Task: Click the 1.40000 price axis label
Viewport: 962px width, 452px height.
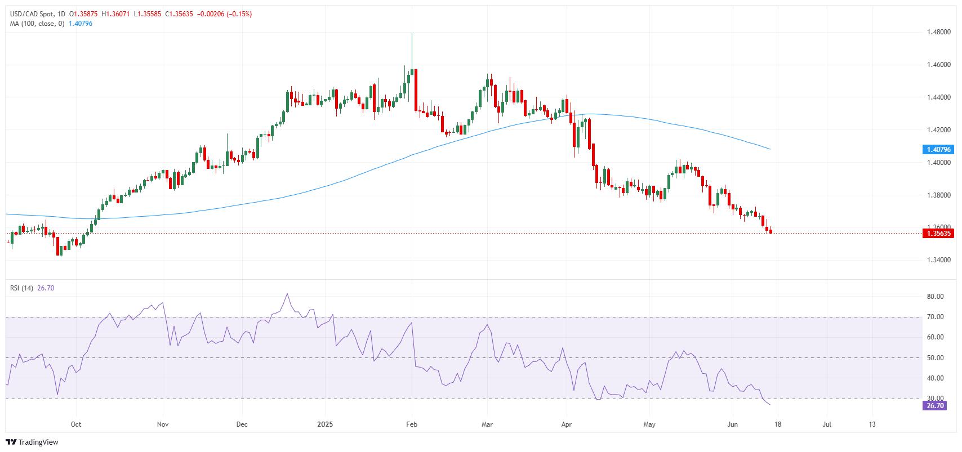Action: (x=938, y=163)
